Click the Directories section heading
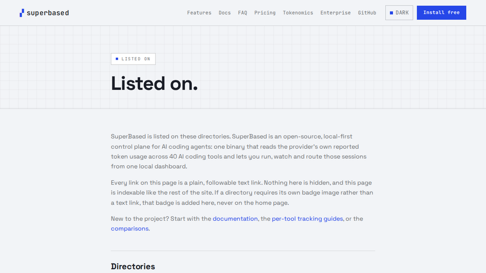The width and height of the screenshot is (486, 273). point(133,266)
